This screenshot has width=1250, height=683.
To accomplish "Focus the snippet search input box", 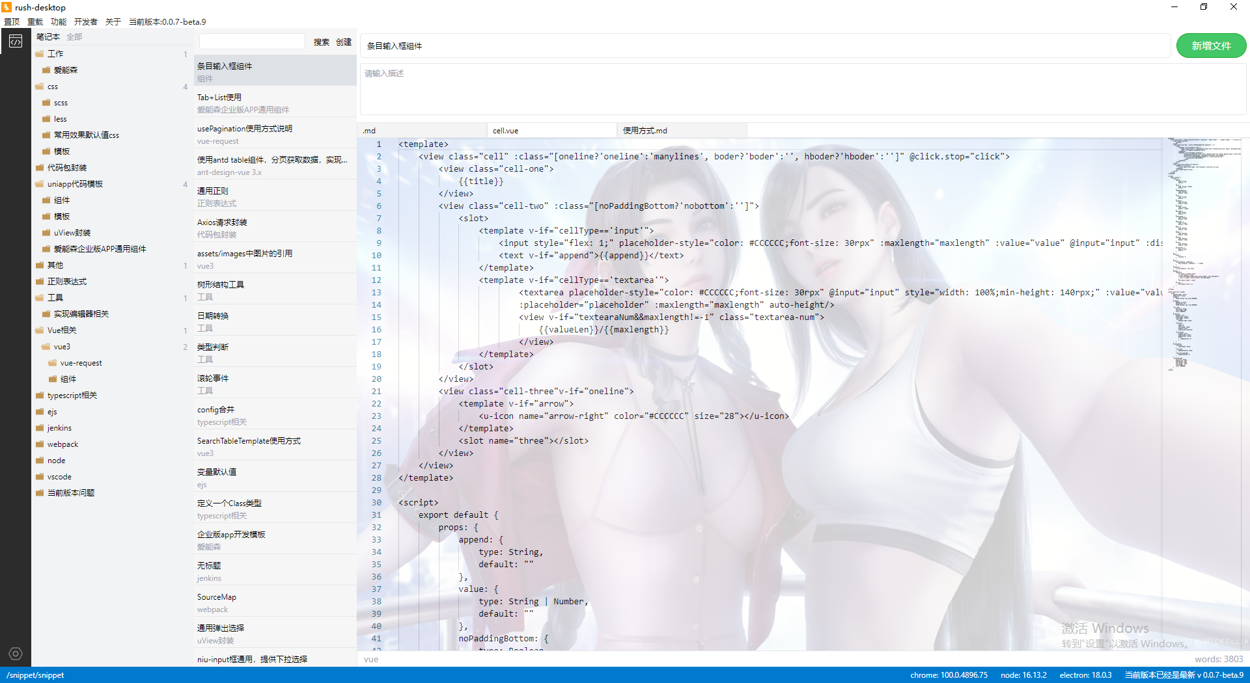I will click(252, 42).
